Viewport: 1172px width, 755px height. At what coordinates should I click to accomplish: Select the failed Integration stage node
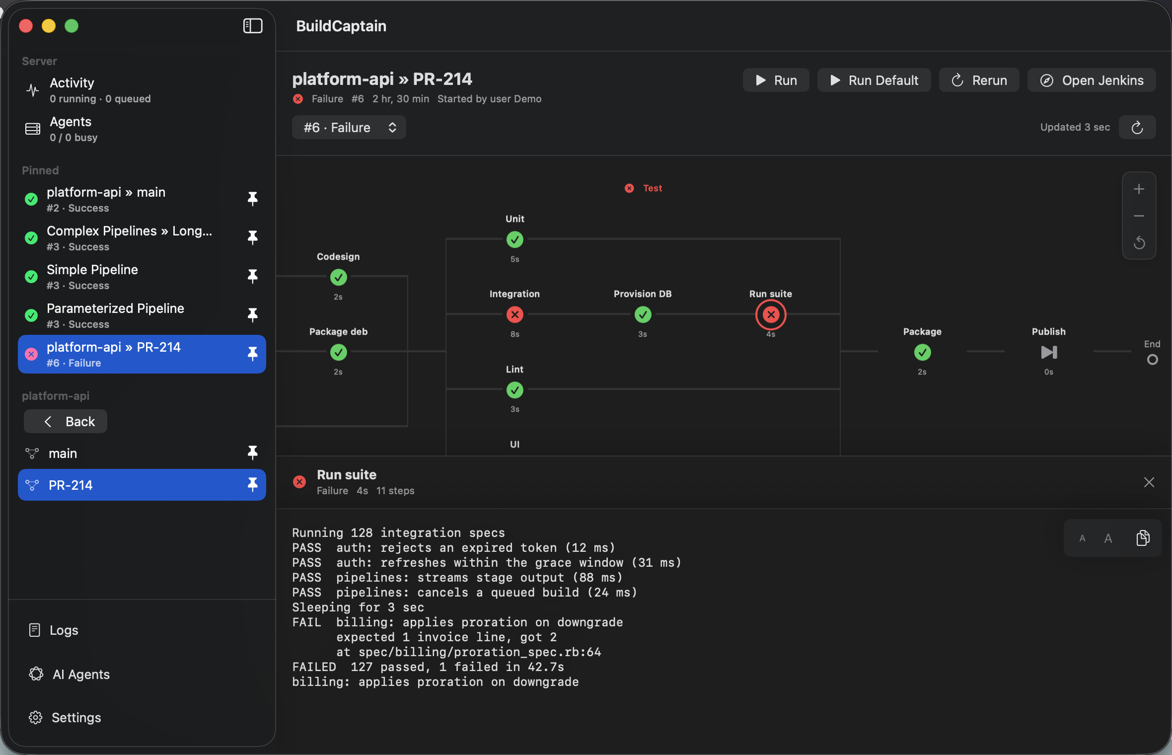[515, 314]
